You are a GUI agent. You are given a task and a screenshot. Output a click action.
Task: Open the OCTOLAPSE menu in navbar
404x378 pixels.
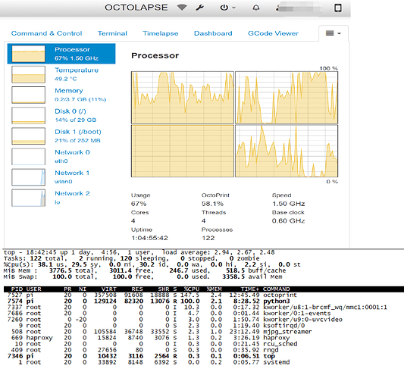coord(136,8)
